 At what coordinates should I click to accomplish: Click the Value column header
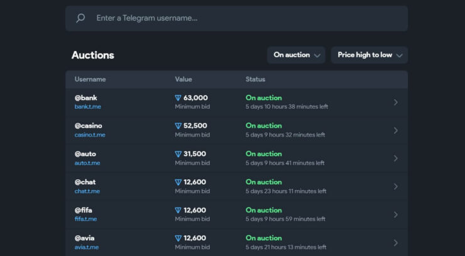click(183, 79)
